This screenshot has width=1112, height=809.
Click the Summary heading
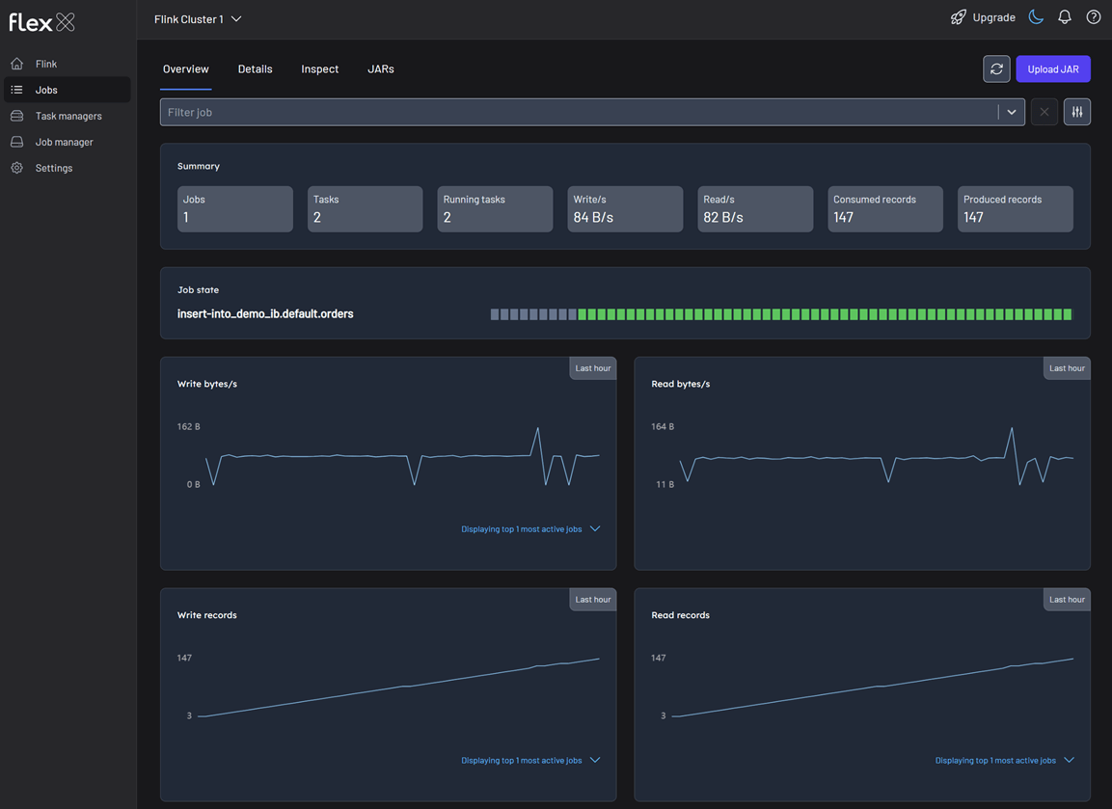(x=199, y=166)
